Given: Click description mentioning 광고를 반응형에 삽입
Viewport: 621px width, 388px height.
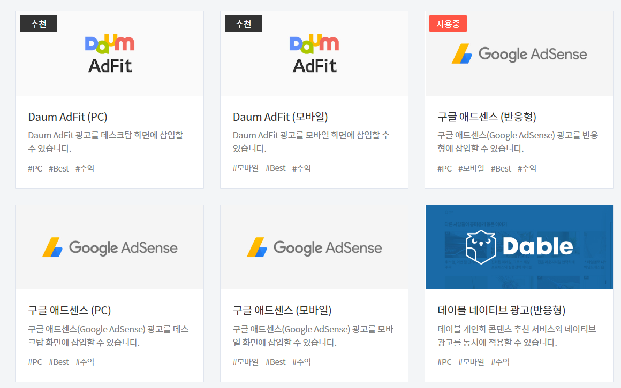Looking at the screenshot, I should coord(518,142).
